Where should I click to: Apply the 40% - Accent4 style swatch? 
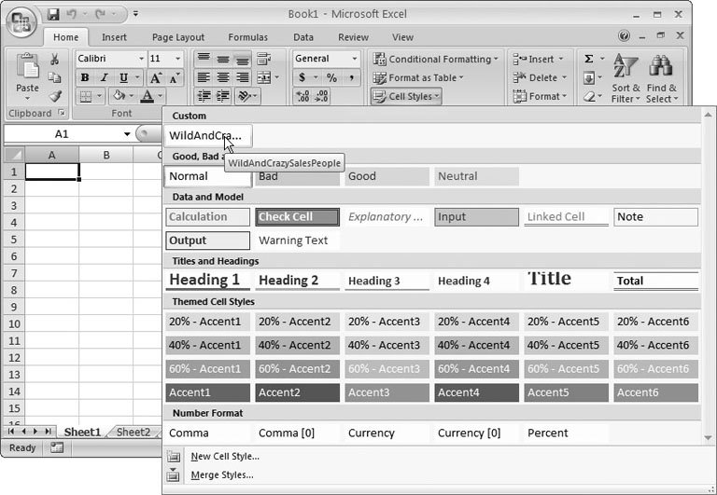(x=476, y=345)
